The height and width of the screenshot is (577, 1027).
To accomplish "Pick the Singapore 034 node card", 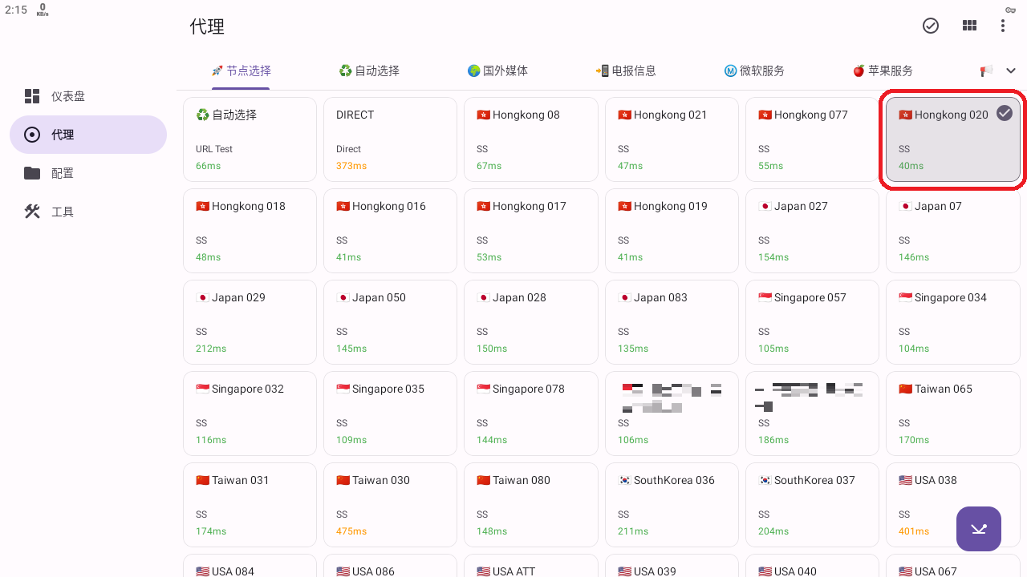I will [952, 322].
